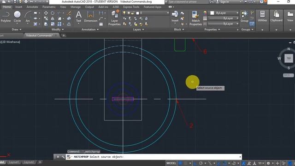Add a new drawing tab with plus
The width and height of the screenshot is (295, 166).
pyautogui.click(x=64, y=36)
